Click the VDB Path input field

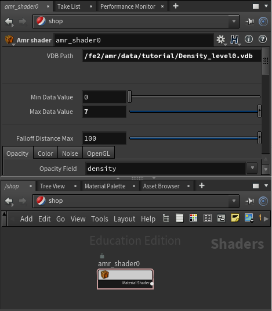click(x=171, y=56)
